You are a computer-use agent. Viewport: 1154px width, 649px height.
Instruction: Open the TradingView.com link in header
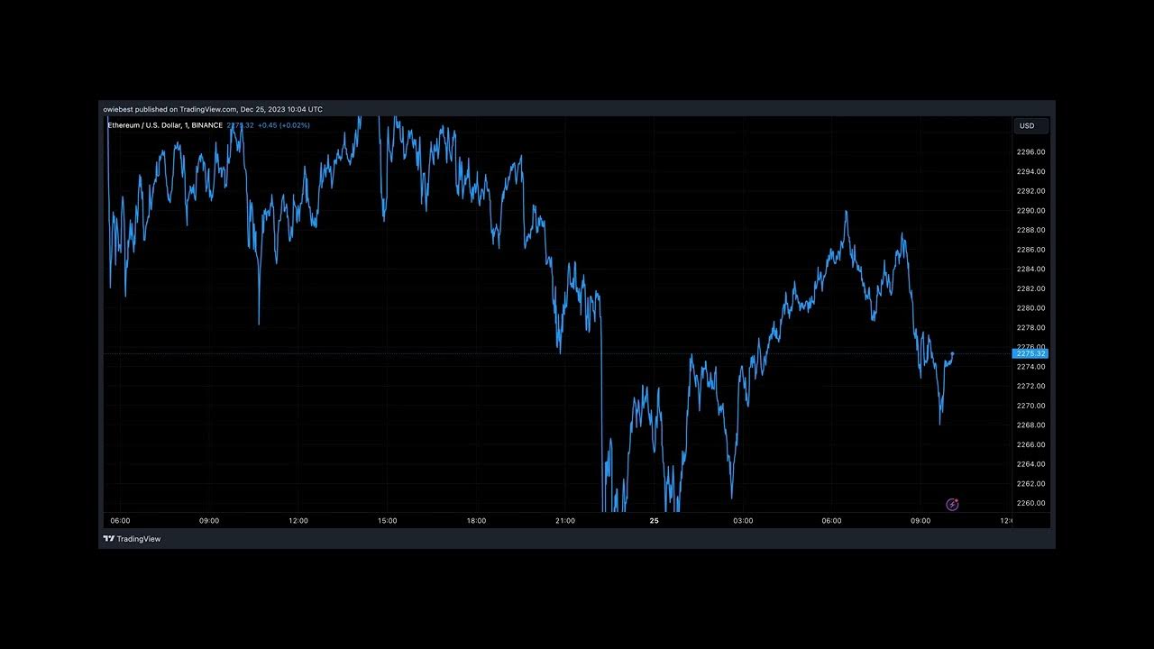[207, 109]
